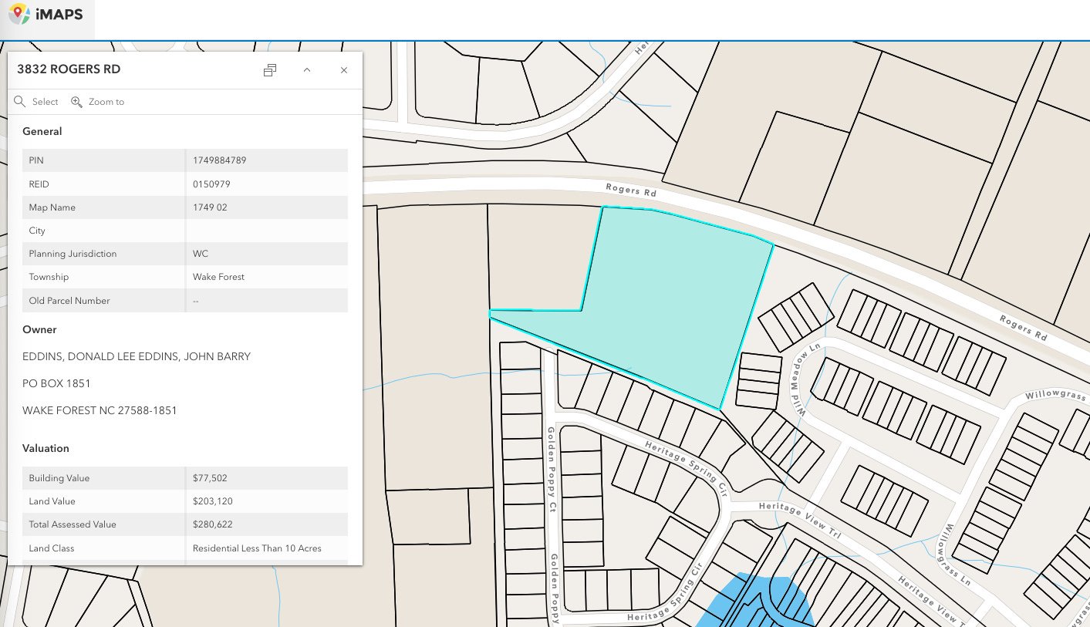Close the parcel info popup

click(344, 70)
